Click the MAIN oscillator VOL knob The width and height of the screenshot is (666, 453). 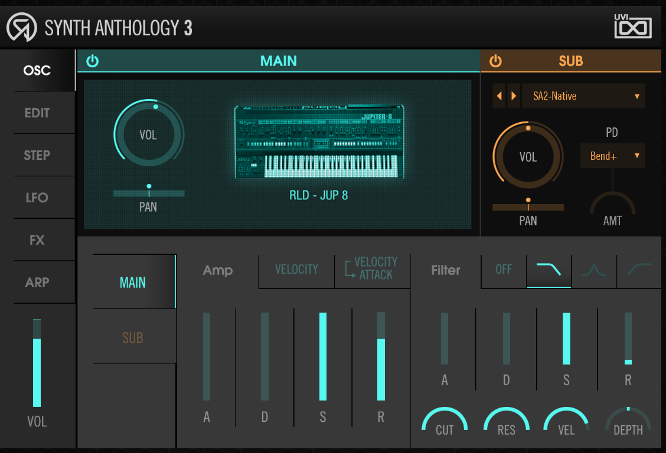[149, 134]
